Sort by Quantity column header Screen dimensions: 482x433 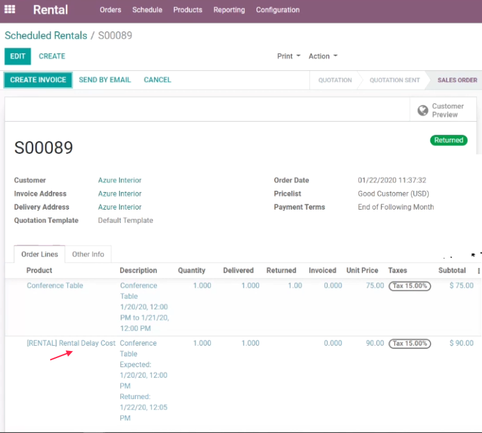pos(191,270)
